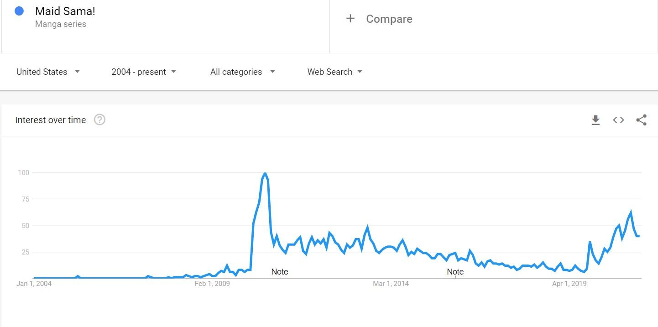Open help for Interest over time
This screenshot has height=327, width=658.
pyautogui.click(x=99, y=120)
